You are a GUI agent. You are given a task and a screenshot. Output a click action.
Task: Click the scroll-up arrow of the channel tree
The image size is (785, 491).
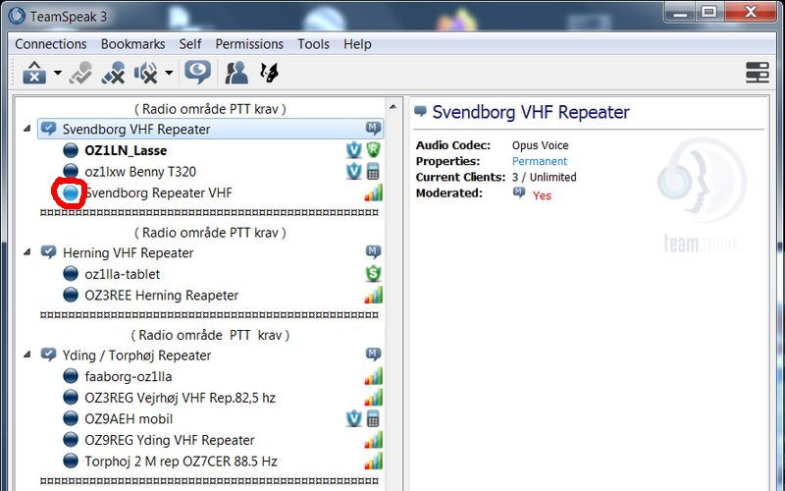point(393,107)
